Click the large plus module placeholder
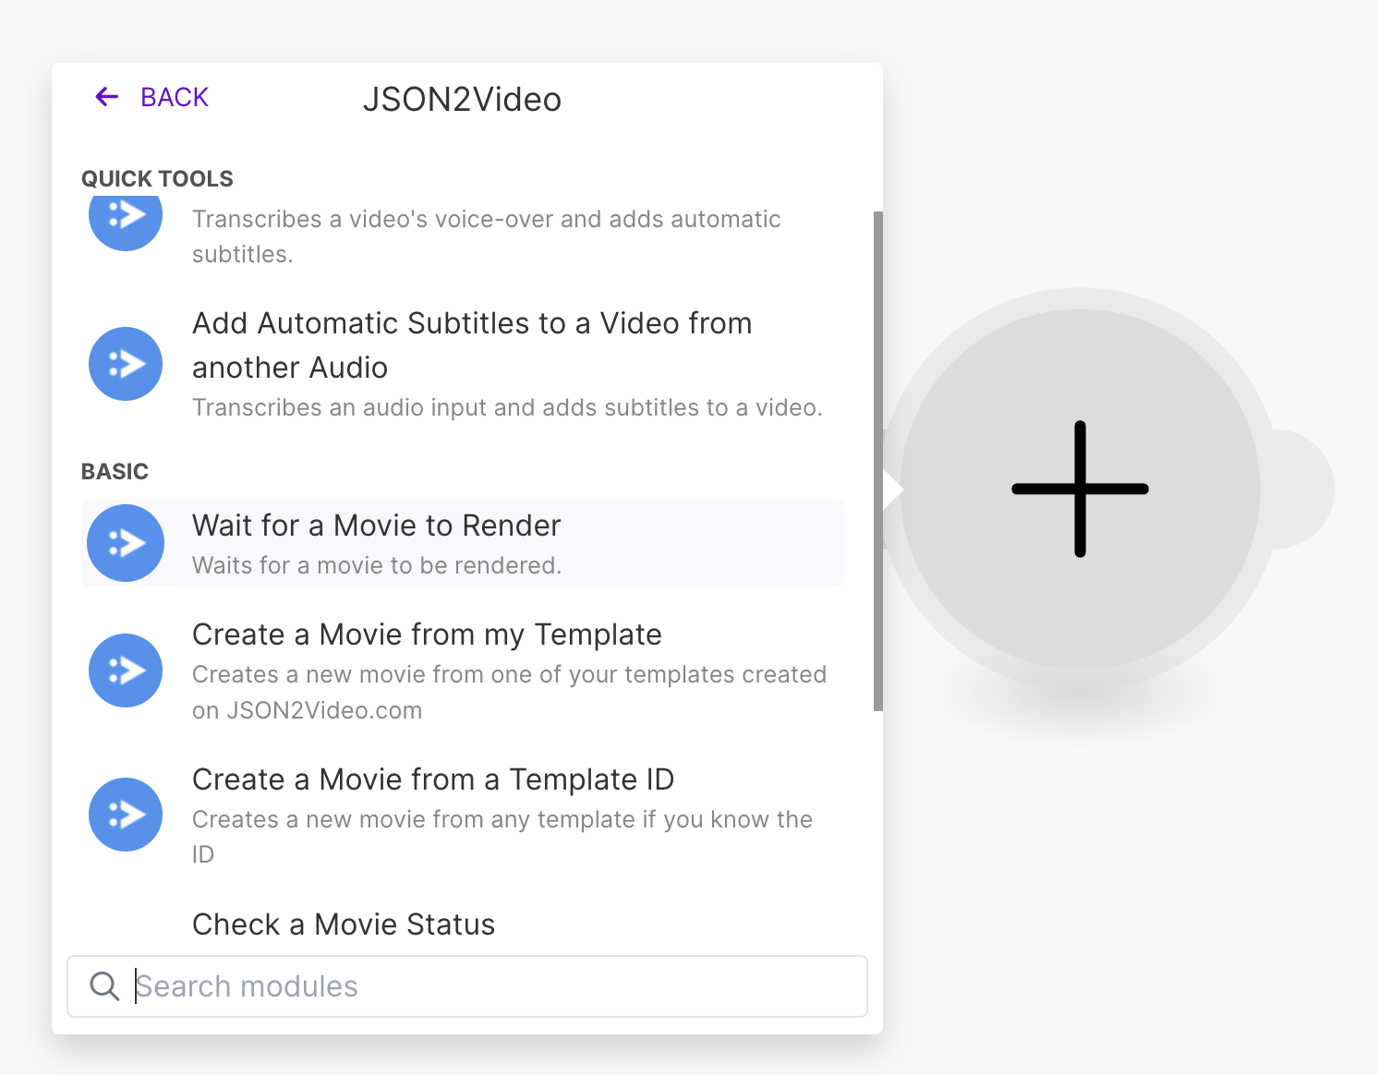The image size is (1378, 1075). point(1080,489)
